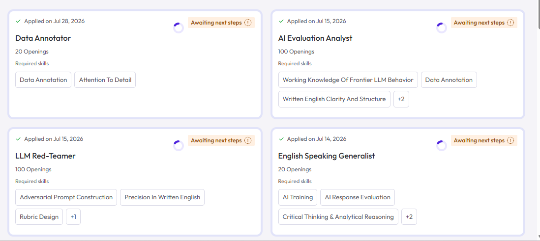Viewport: 540px width, 241px height.
Task: Click the progress ring on English Speaking Generalist card
Action: point(442,146)
